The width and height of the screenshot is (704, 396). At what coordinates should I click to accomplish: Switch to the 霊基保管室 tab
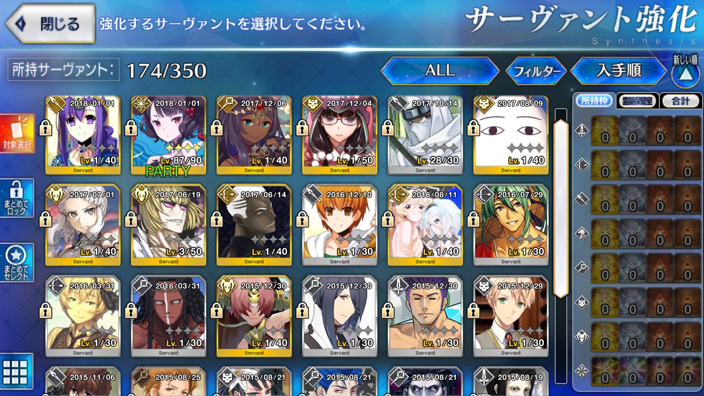638,101
